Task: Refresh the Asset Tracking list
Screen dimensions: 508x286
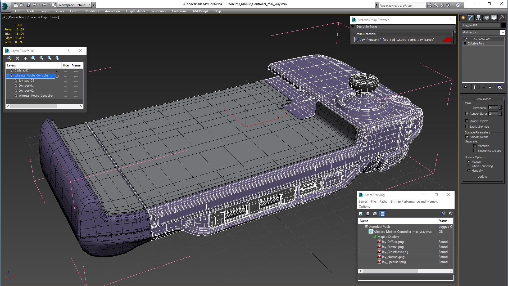Action: coord(361,214)
